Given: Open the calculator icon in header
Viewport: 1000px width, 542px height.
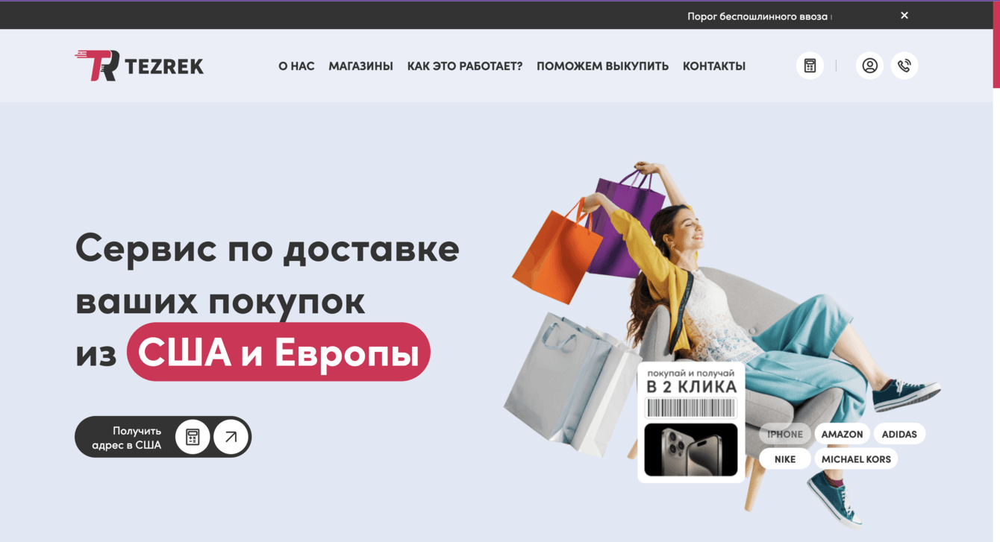Looking at the screenshot, I should [810, 66].
